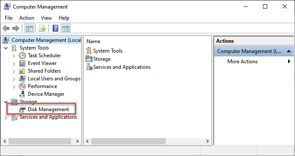Screen dimensions: 295x156
Task: Click the Forward arrow toolbar icon
Action: coord(16,29)
